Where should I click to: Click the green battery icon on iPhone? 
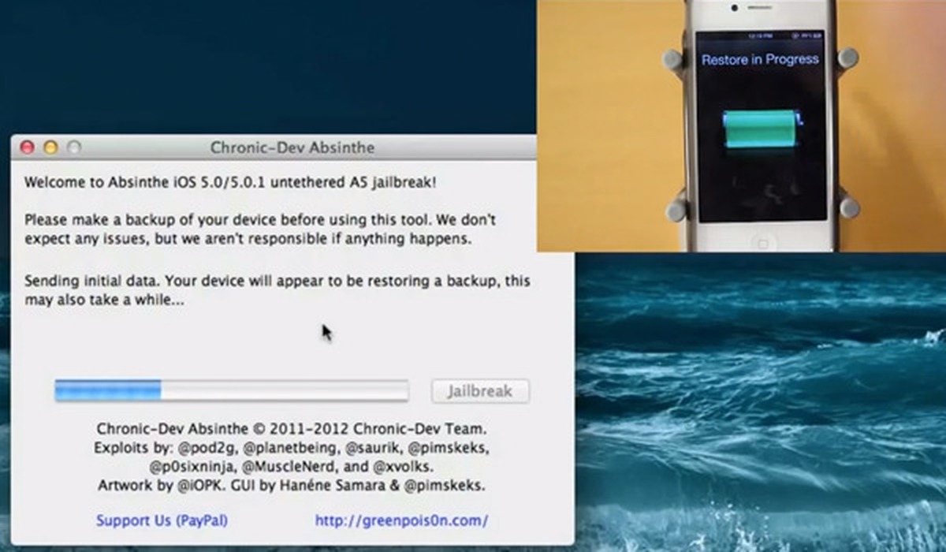click(762, 129)
